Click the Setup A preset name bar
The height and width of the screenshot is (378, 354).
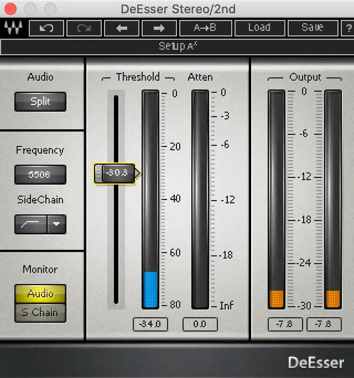tap(177, 46)
